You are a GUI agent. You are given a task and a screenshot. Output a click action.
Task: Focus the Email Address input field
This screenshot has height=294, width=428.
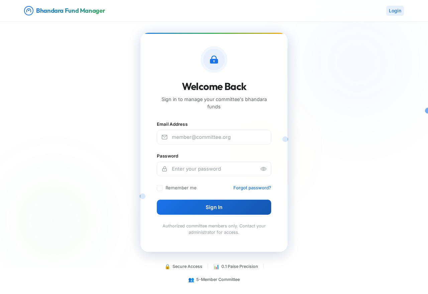click(x=214, y=137)
